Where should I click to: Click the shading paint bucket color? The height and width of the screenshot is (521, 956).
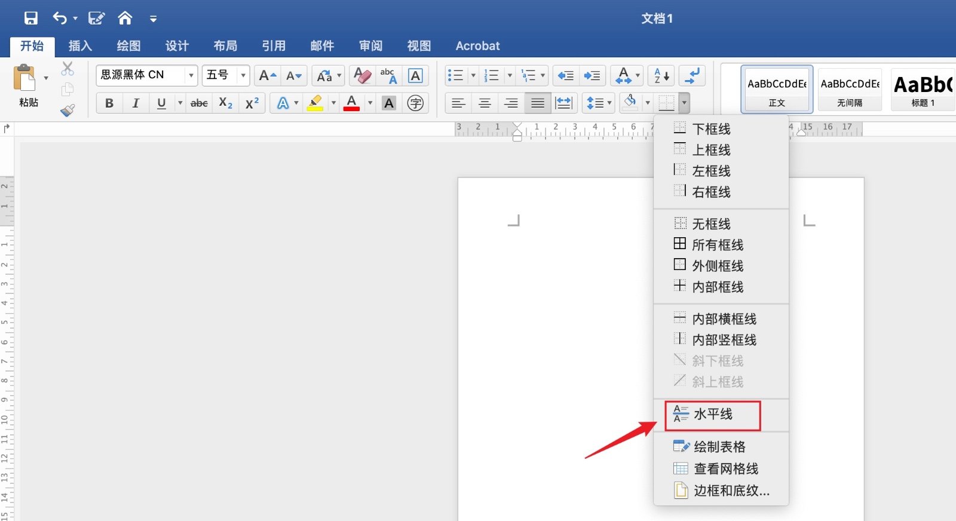(630, 103)
